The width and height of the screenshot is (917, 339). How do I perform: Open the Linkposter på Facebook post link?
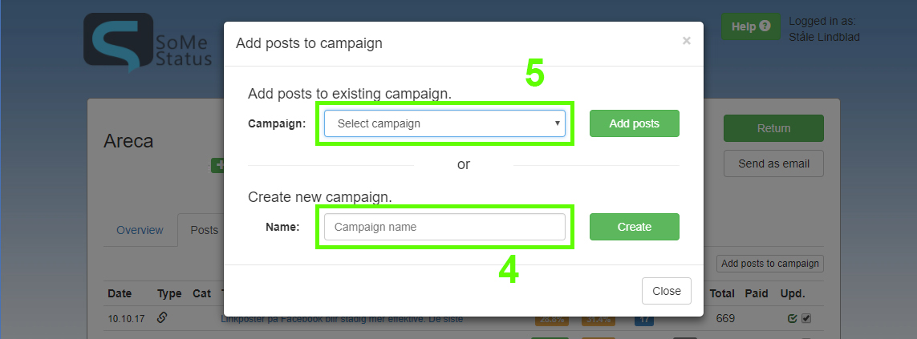click(342, 319)
